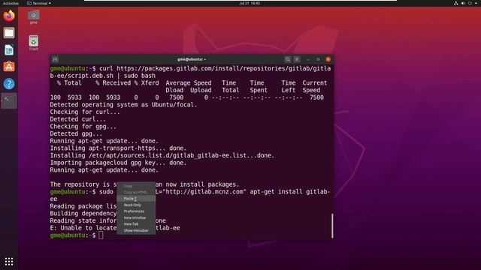The image size is (481, 270).
Task: Open the Help icon in the dock
Action: click(9, 83)
